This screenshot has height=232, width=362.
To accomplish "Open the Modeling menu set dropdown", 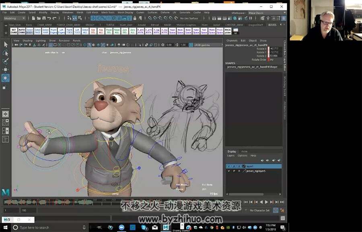I will (14, 18).
